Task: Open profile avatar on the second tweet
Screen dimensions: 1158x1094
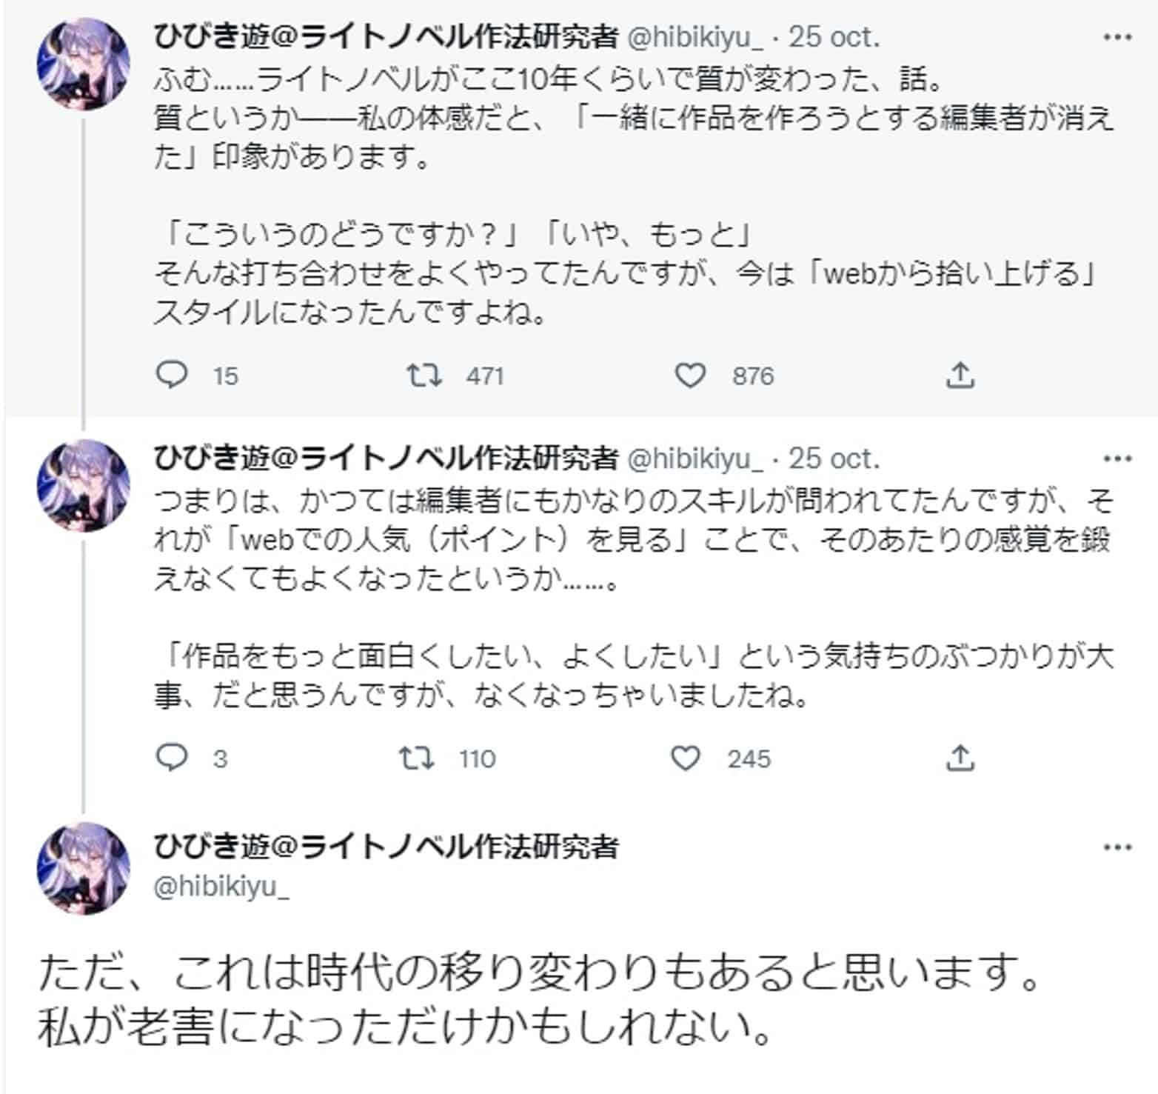Action: point(84,485)
